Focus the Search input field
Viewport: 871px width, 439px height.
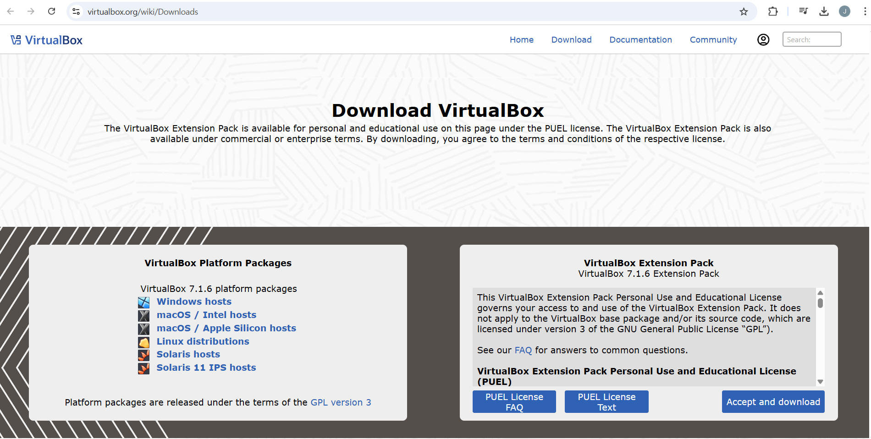coord(812,39)
